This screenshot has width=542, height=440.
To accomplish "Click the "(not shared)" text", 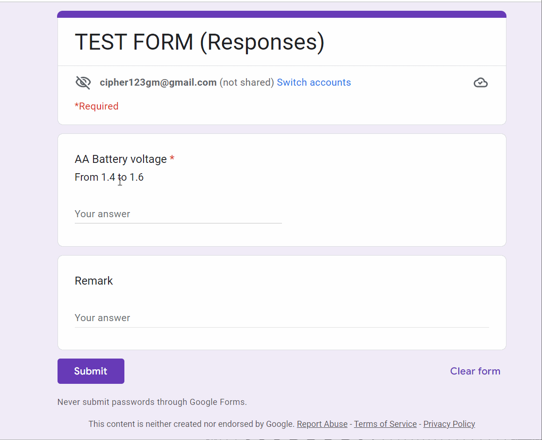I will pyautogui.click(x=246, y=82).
